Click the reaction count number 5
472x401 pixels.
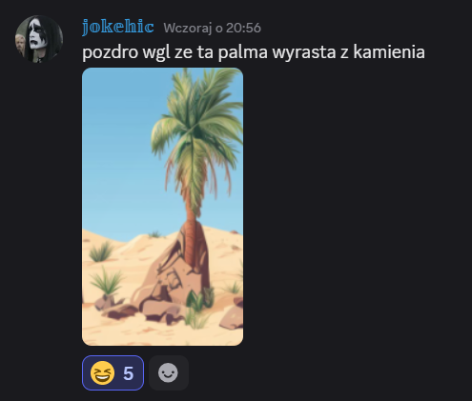tap(128, 373)
